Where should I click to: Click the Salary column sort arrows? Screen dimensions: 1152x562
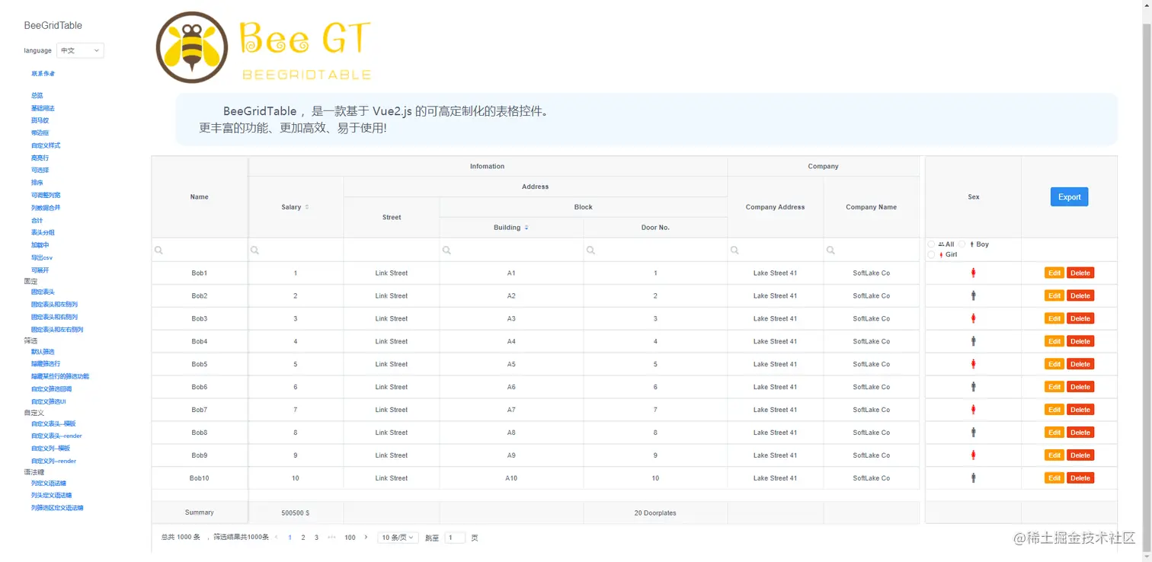pos(307,207)
